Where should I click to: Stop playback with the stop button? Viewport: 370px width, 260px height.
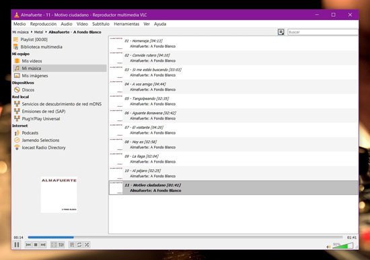click(36, 245)
